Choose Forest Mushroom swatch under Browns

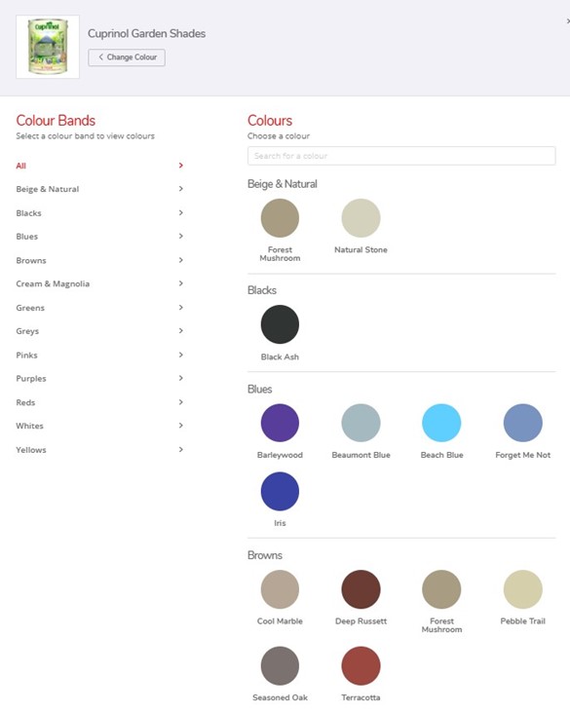click(x=441, y=589)
